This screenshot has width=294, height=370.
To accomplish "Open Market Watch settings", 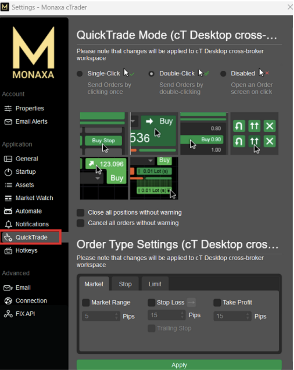I will 34,198.
